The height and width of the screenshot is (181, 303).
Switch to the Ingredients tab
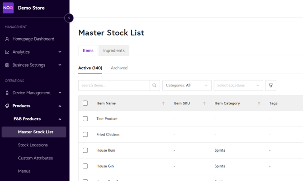coord(114,51)
